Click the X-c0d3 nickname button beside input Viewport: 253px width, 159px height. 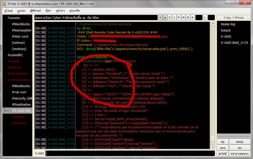[x=39, y=153]
